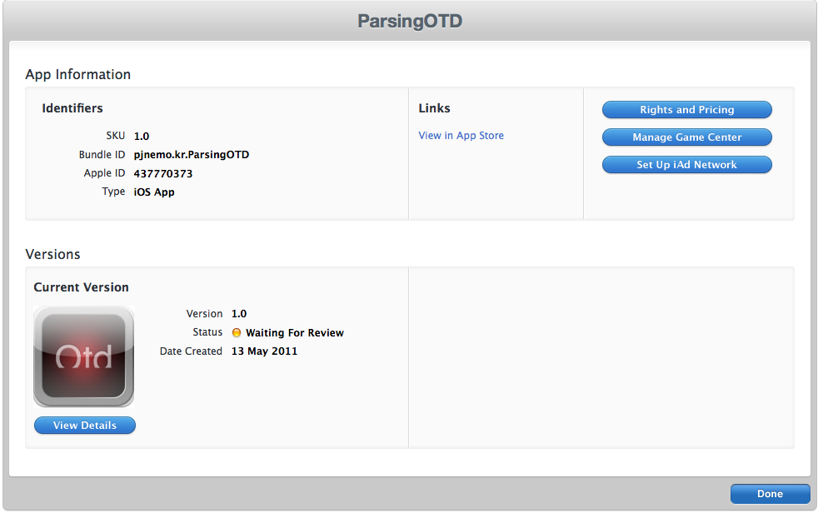Open Manage Game Center

[x=687, y=137]
